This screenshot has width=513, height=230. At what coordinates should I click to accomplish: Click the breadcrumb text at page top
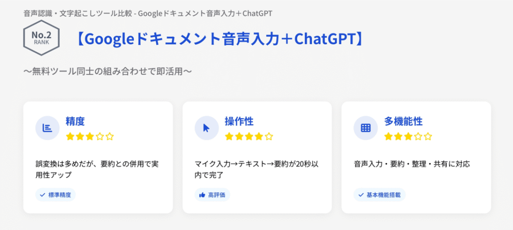click(x=147, y=12)
